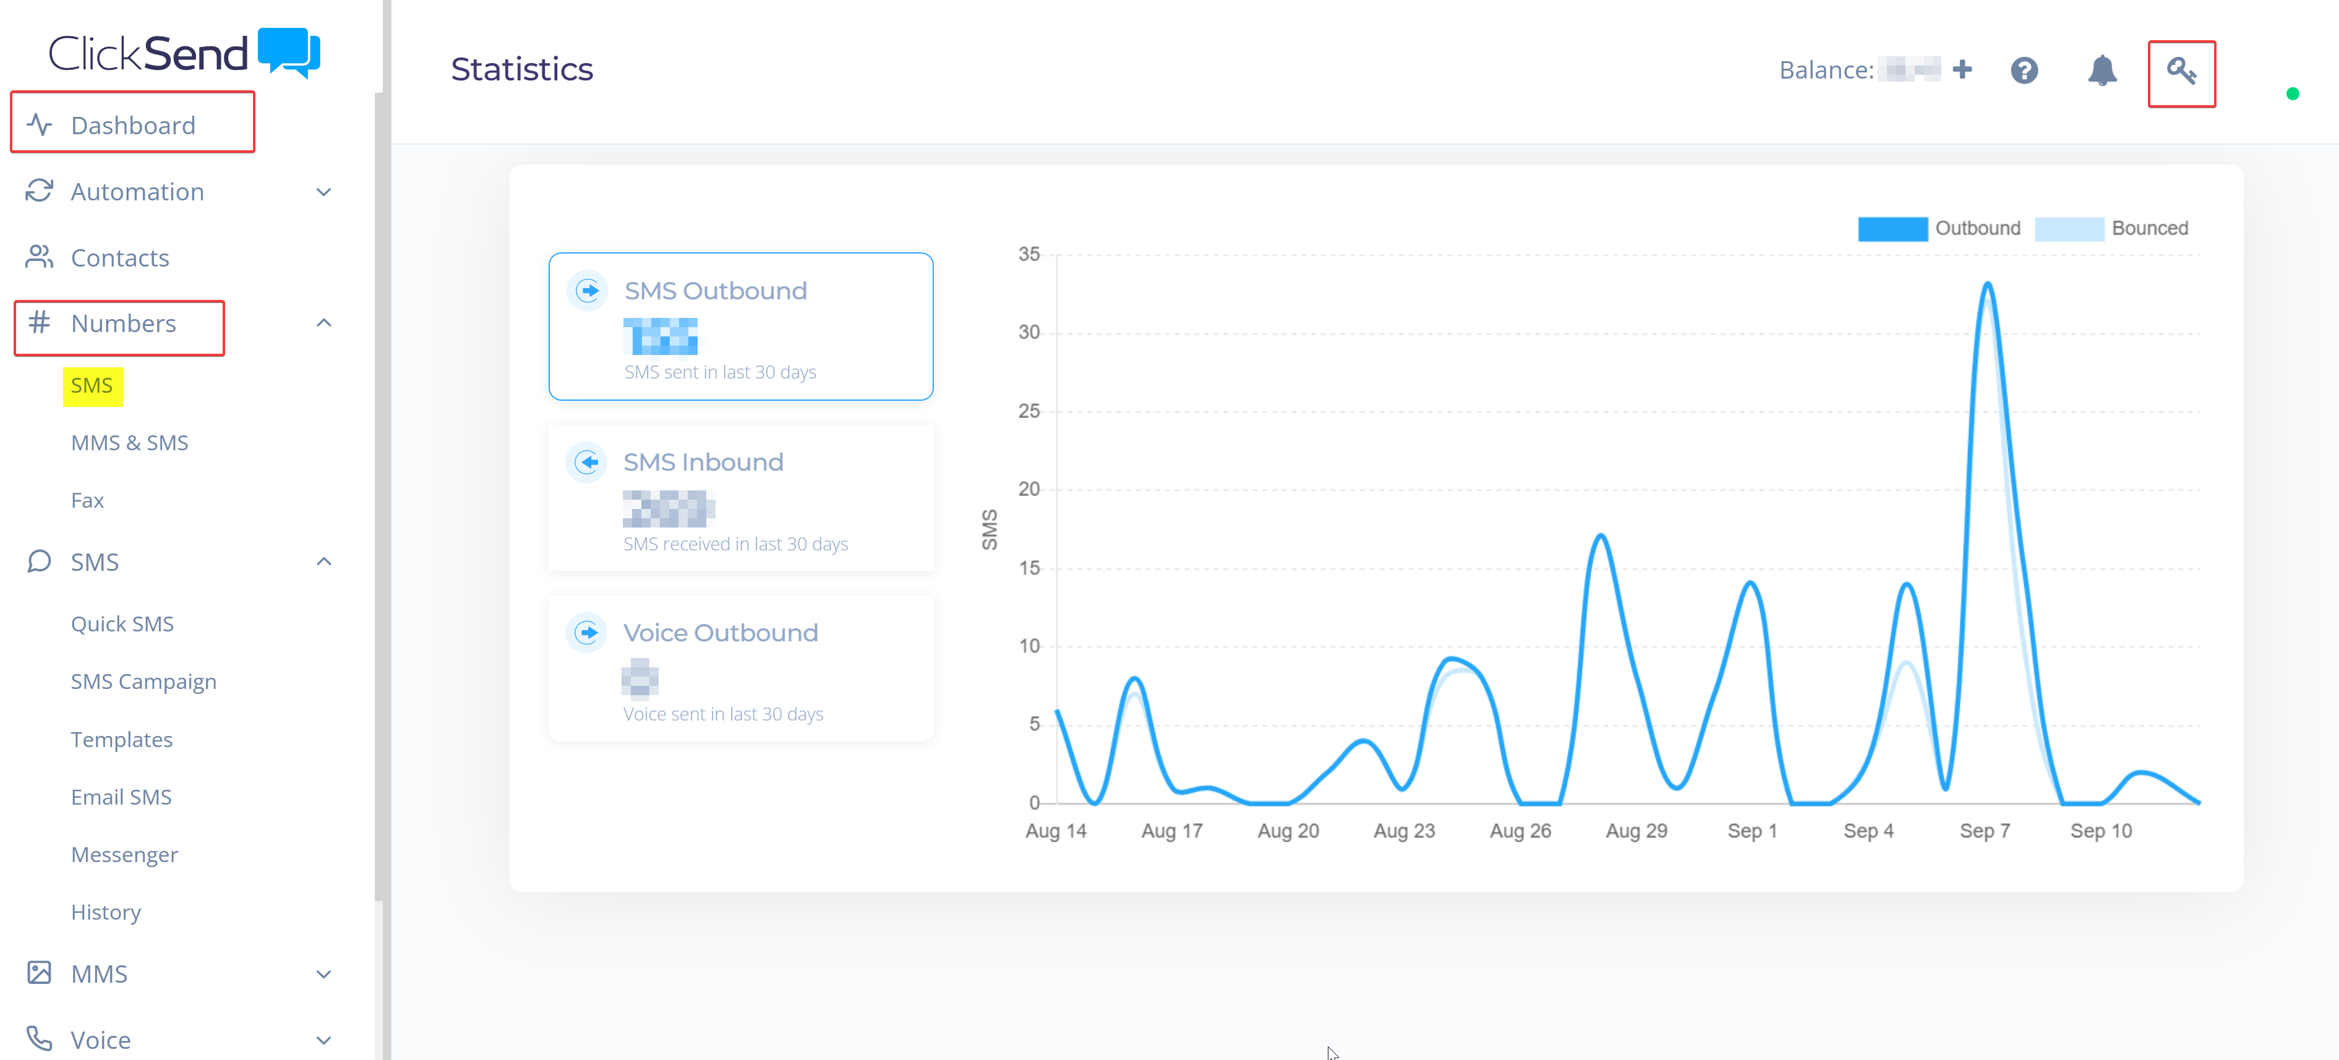Click the SMS Outbound arrow icon
The width and height of the screenshot is (2339, 1060).
pos(588,291)
